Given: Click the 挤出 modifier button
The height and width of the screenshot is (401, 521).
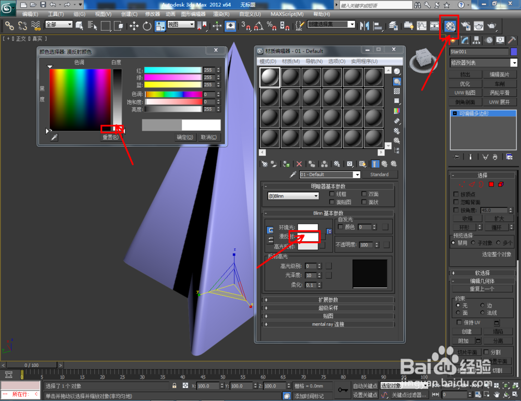Looking at the screenshot, I should click(x=465, y=74).
